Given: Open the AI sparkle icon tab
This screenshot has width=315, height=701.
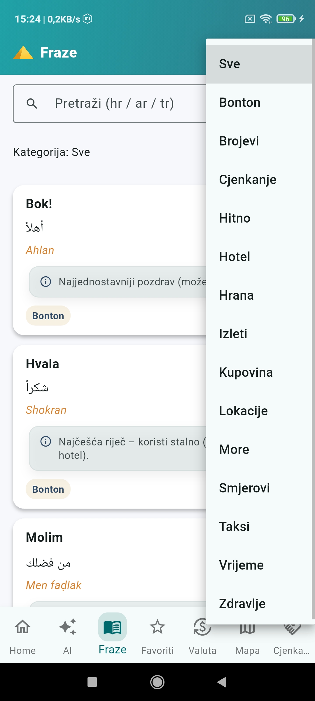Looking at the screenshot, I should pyautogui.click(x=67, y=627).
